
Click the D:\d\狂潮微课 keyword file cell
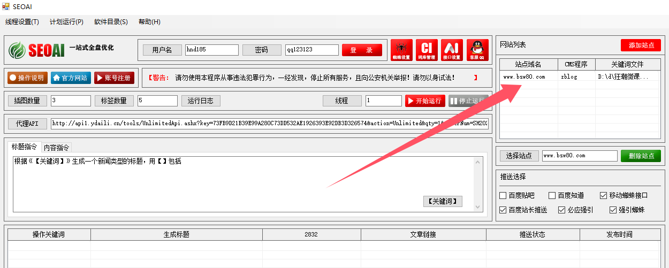click(x=628, y=76)
